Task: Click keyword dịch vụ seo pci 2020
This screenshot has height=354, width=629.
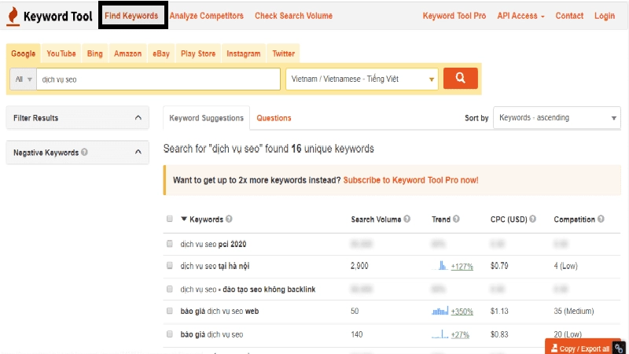Action: click(213, 244)
